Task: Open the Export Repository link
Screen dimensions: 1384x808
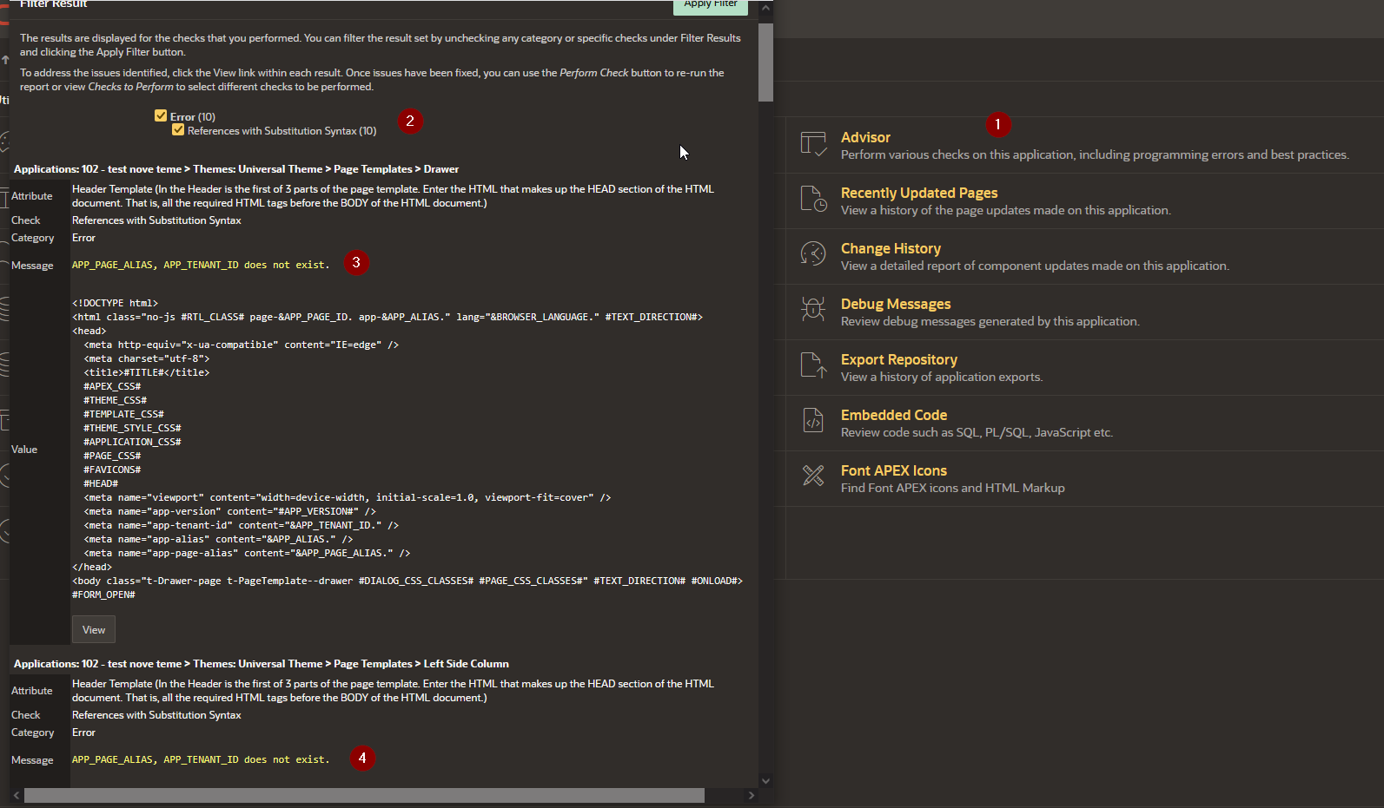Action: click(898, 359)
